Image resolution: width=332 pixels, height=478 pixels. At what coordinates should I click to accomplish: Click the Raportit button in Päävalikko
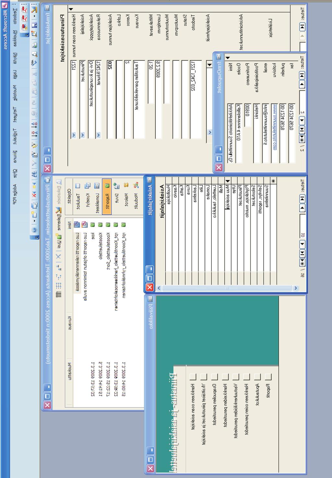coord(268,376)
